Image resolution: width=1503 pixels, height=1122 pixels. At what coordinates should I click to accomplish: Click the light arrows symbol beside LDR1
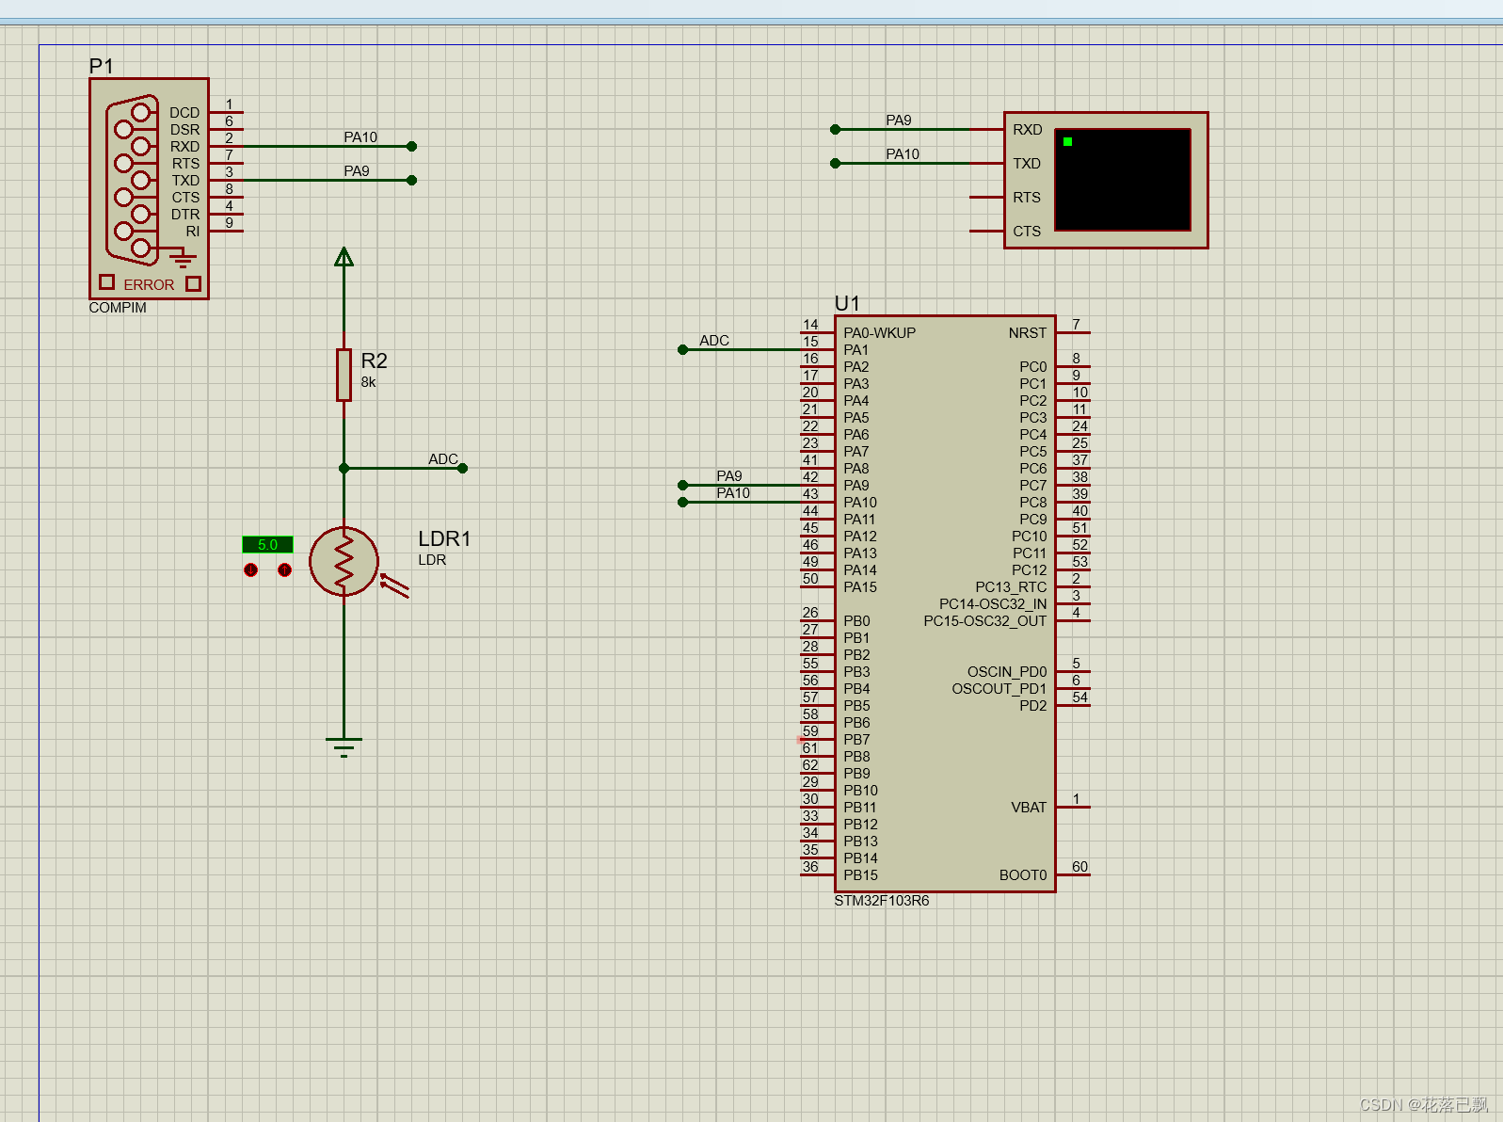click(x=395, y=585)
